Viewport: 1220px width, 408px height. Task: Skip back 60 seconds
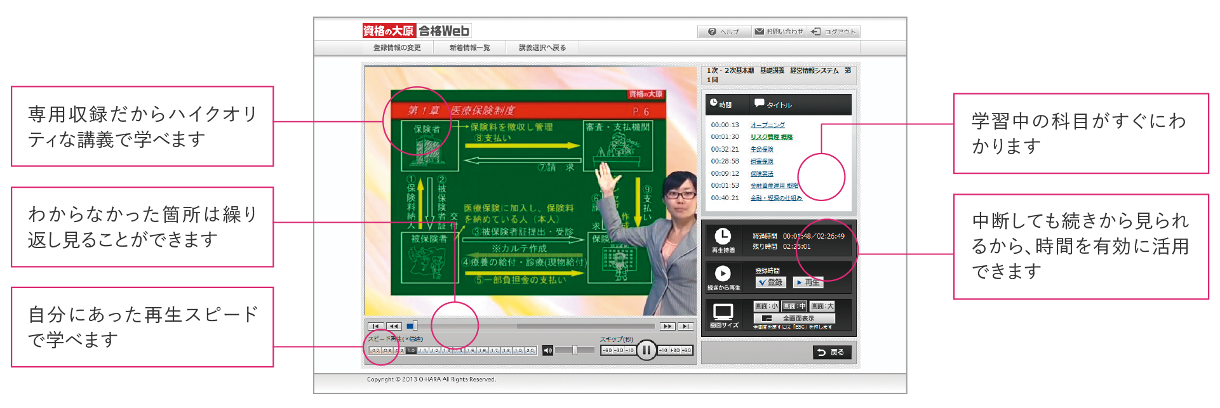click(x=607, y=350)
